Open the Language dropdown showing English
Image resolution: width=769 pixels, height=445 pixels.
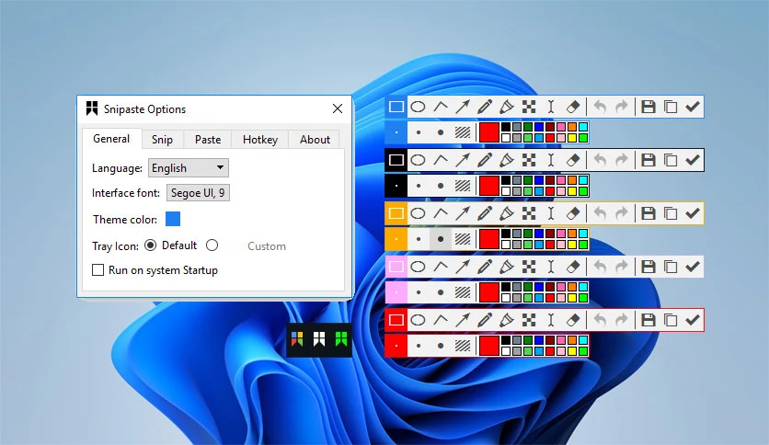click(189, 168)
